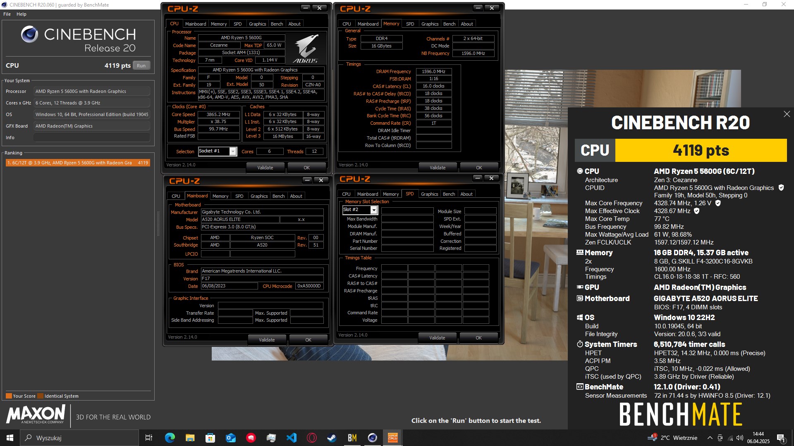794x446 pixels.
Task: Click the Max TDP value 65.0 W
Action: pyautogui.click(x=274, y=45)
